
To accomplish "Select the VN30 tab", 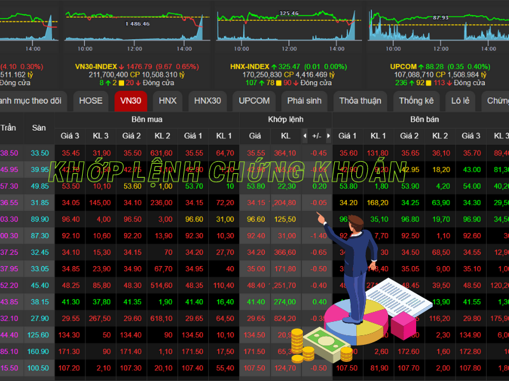I will [x=131, y=101].
